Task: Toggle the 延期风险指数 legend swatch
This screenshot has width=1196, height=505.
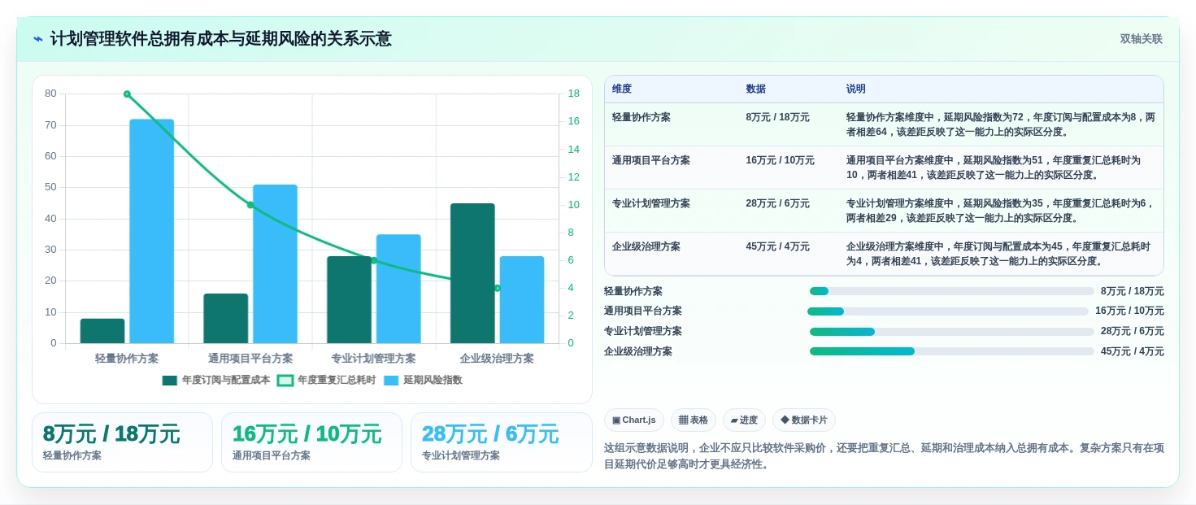Action: click(391, 380)
